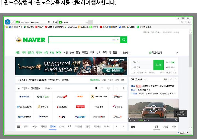Screen dimensions: 197x139
Task: Open 뉴스 in the top Naver navigation
Action: click(72, 52)
